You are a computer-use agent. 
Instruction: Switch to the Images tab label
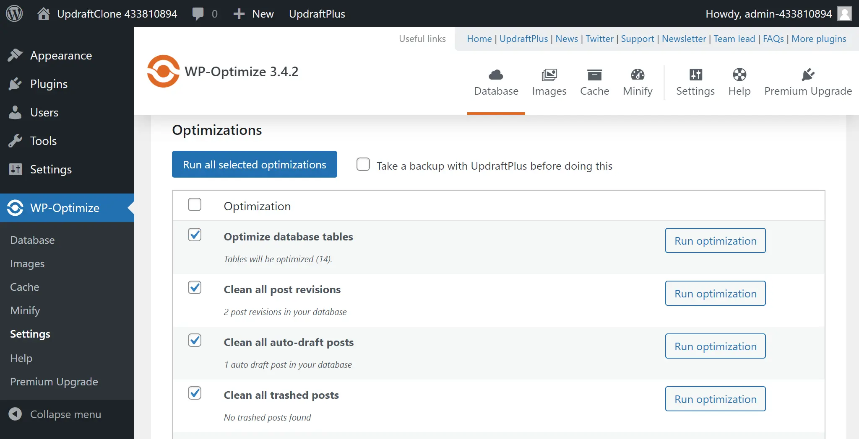click(549, 91)
